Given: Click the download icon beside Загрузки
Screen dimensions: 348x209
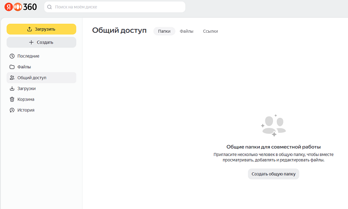Looking at the screenshot, I should pyautogui.click(x=12, y=89).
